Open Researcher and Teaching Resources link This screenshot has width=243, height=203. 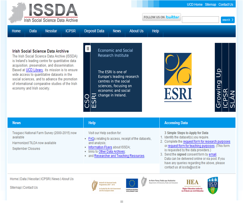point(119,156)
